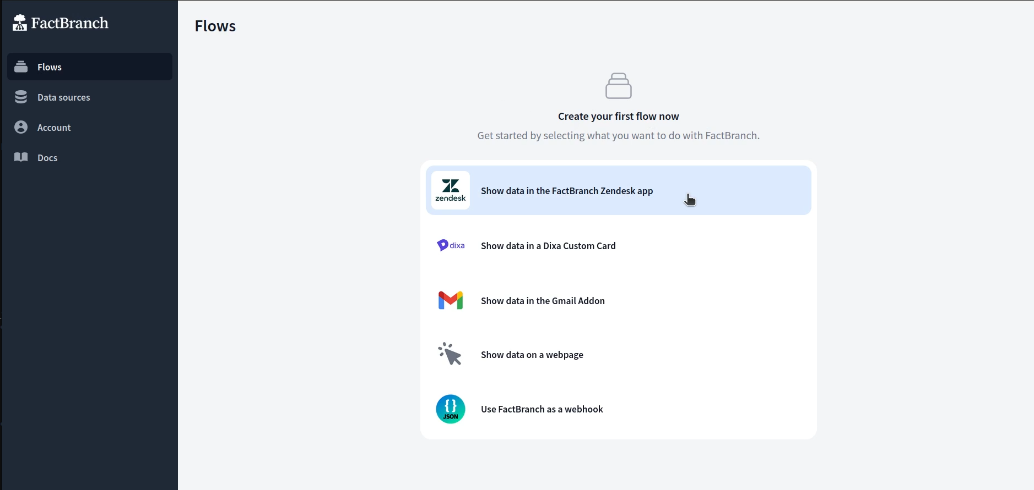The height and width of the screenshot is (490, 1034).
Task: Select Use FactBranch as a webhook
Action: (619, 409)
